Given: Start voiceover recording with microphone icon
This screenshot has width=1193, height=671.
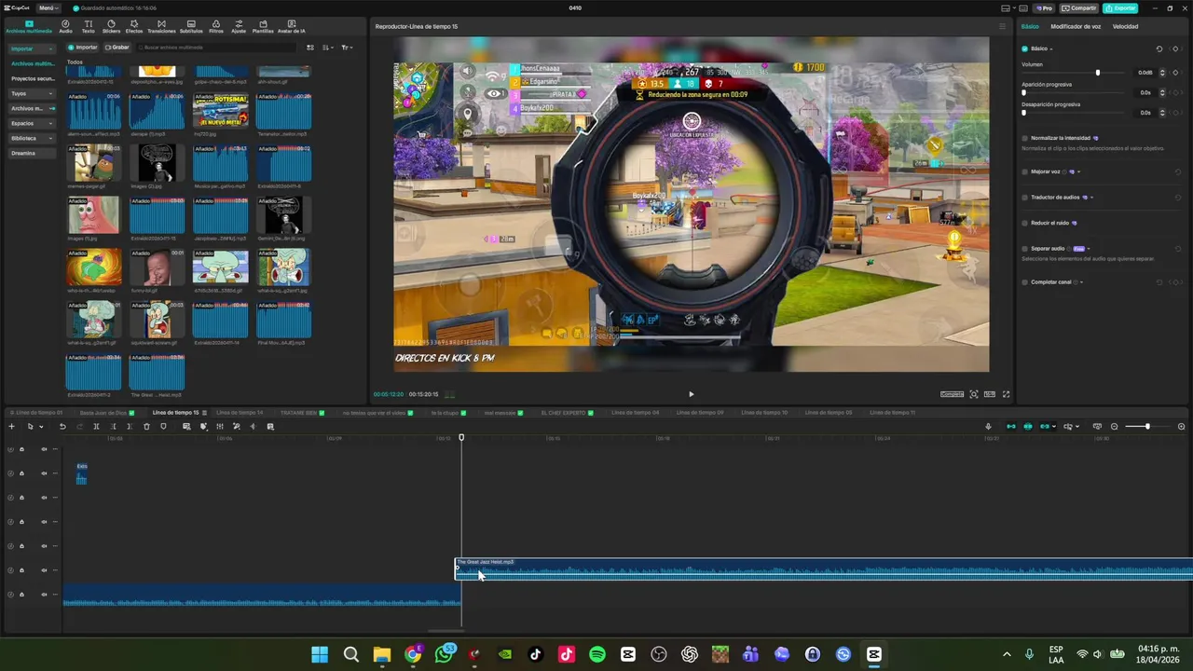Looking at the screenshot, I should (x=988, y=427).
